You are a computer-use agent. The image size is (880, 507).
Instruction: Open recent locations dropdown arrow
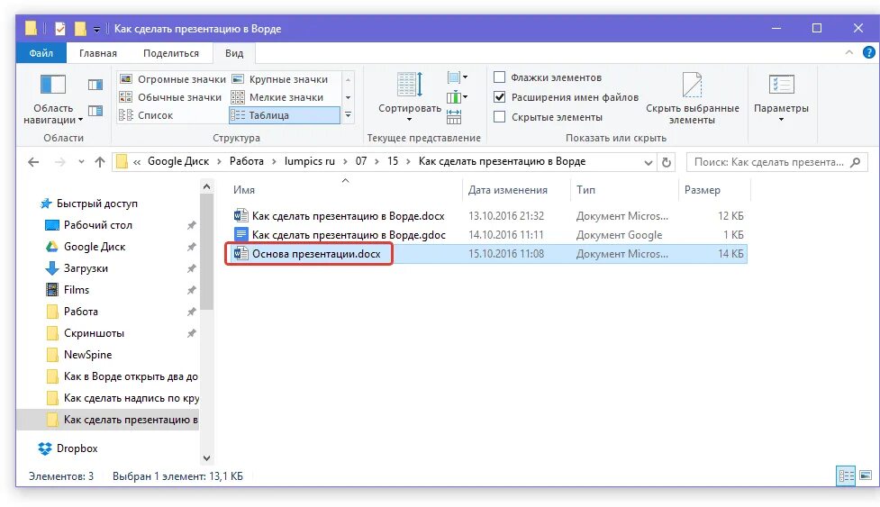[x=81, y=162]
